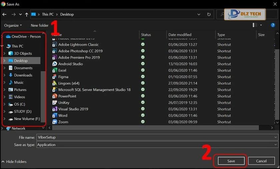Open the address bar history dropdown
Viewport: 280px width, 169px height.
click(x=199, y=14)
